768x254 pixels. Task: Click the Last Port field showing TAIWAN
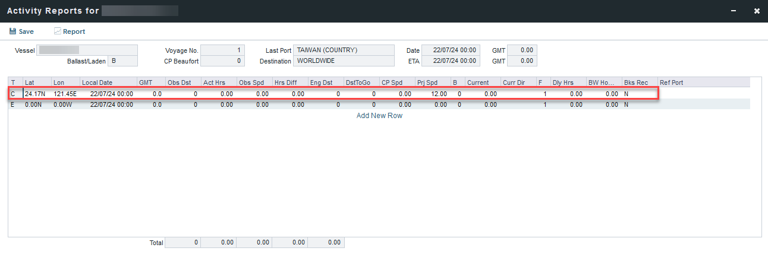click(344, 50)
